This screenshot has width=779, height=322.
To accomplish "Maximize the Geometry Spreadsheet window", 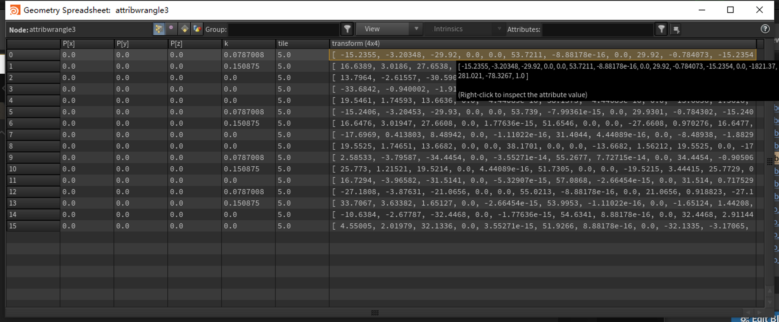I will click(730, 10).
